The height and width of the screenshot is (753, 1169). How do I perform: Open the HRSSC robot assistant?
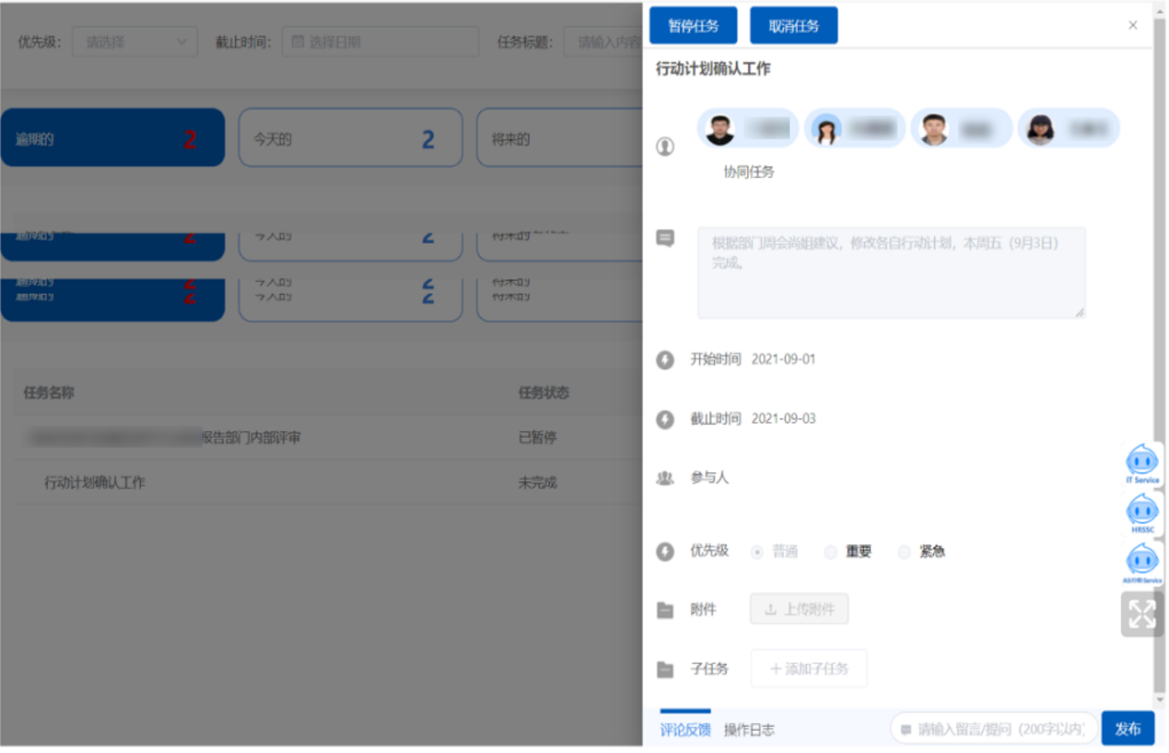tap(1143, 514)
